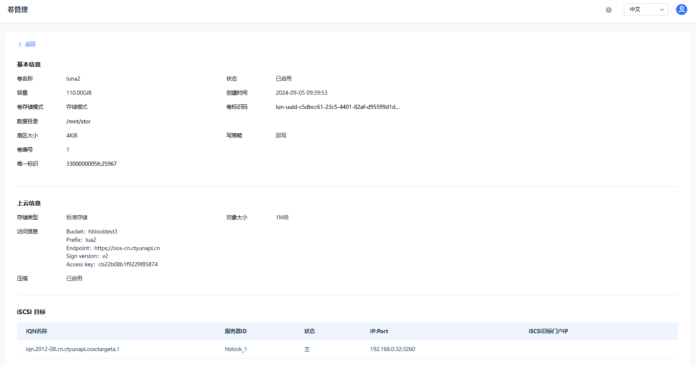Click the write policy value 回写
696x366 pixels.
281,135
